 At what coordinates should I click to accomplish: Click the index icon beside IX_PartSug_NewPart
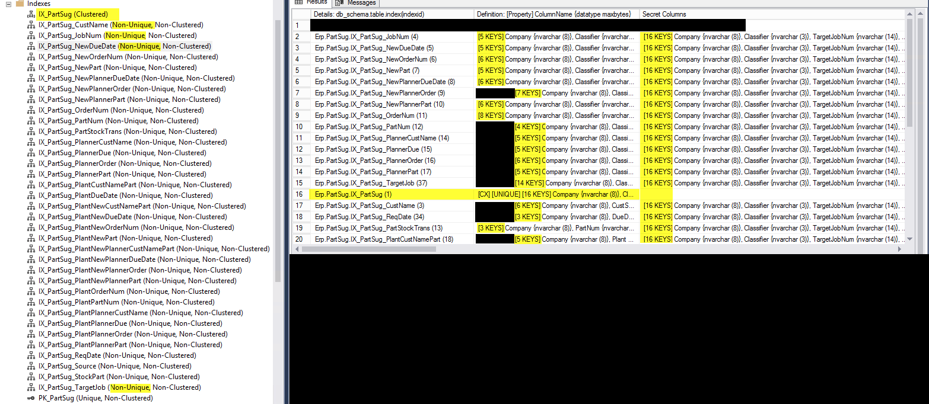[x=31, y=68]
